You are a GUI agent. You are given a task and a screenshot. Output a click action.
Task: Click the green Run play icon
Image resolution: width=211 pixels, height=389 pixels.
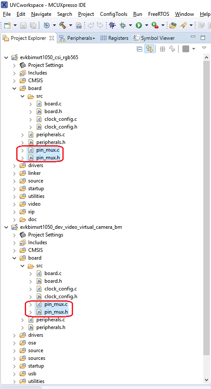pyautogui.click(x=139, y=25)
